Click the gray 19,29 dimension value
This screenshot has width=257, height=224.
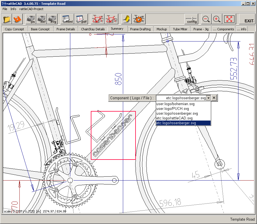(16, 126)
